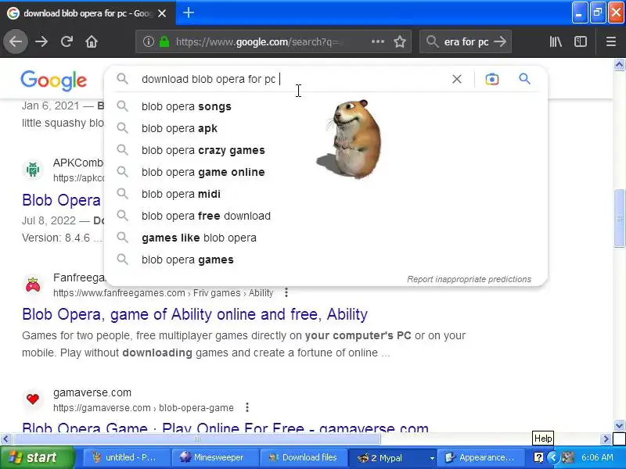This screenshot has width=626, height=469.
Task: Run Google search with blue magnifier
Action: pos(524,79)
